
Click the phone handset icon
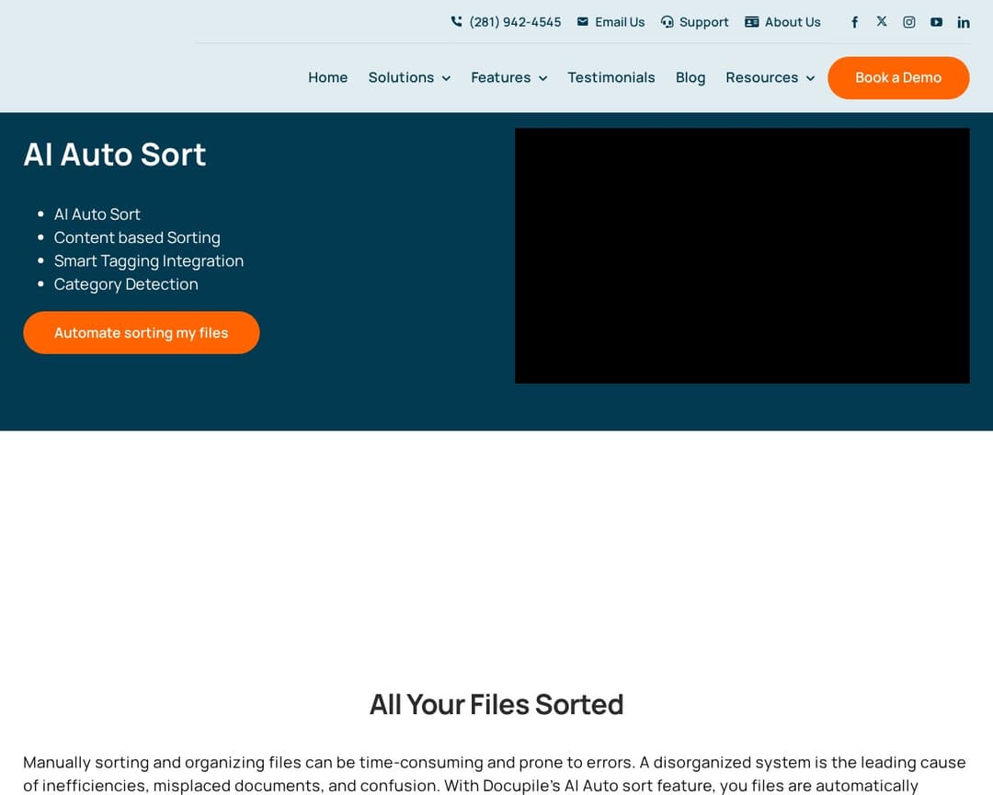pyautogui.click(x=456, y=21)
